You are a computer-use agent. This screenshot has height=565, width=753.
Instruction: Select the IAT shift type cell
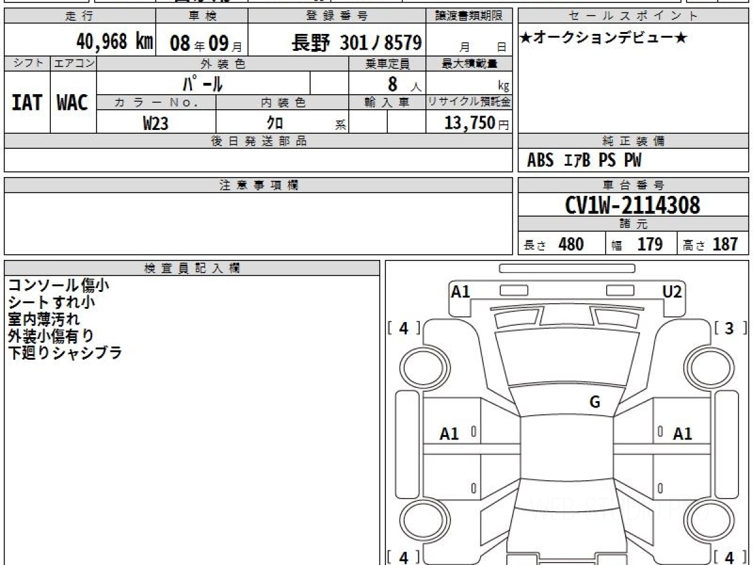click(27, 103)
